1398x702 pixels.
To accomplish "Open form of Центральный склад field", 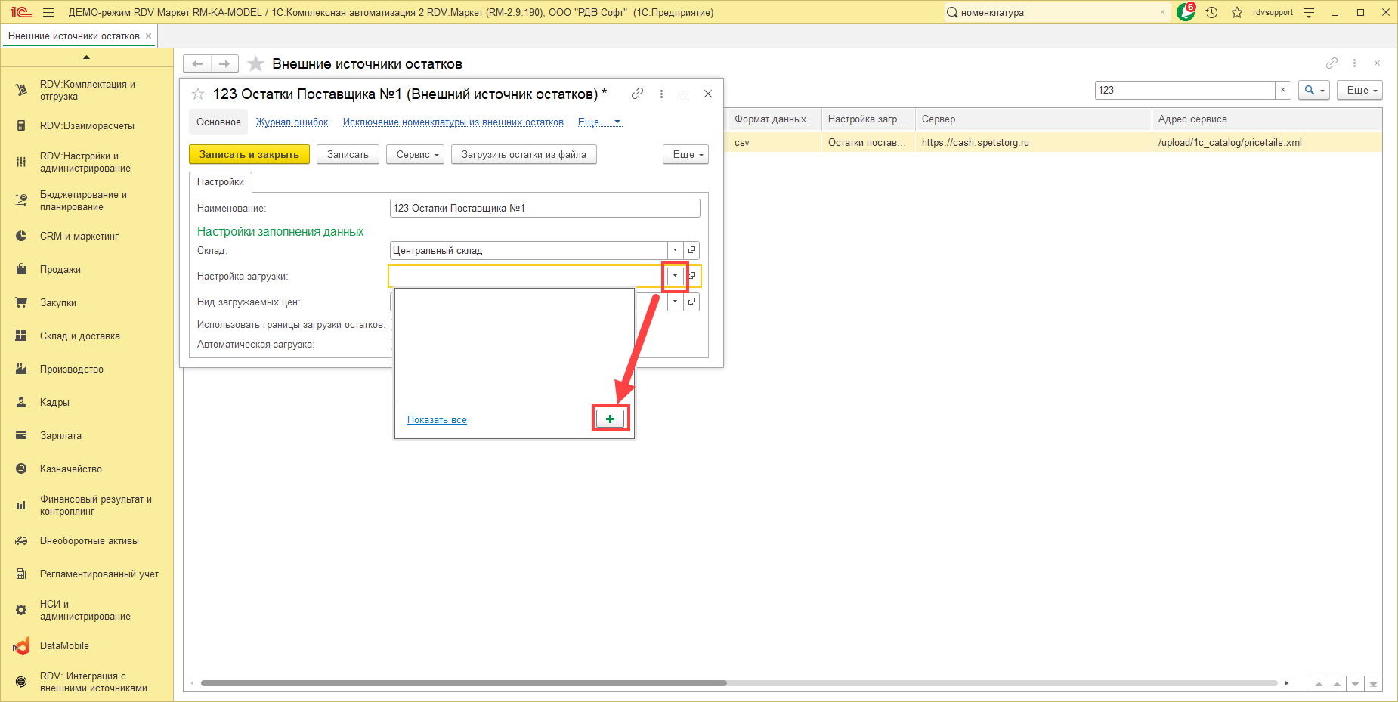I will [x=691, y=250].
